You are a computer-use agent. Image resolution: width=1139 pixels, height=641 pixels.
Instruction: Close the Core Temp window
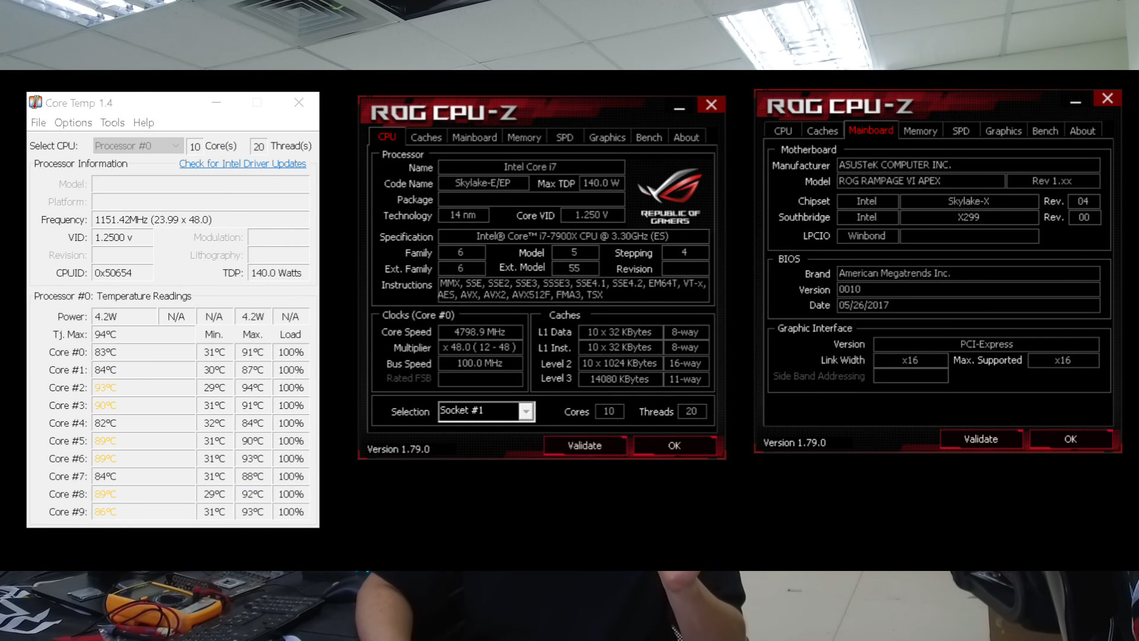pos(299,103)
